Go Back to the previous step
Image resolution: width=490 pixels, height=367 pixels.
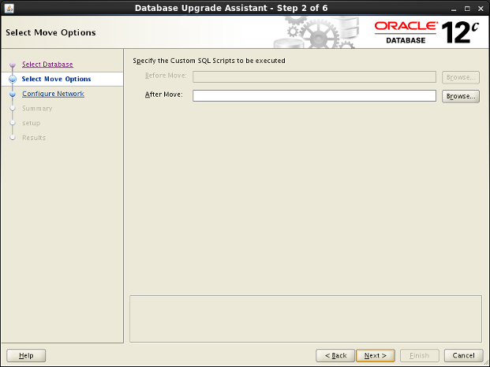(x=335, y=355)
